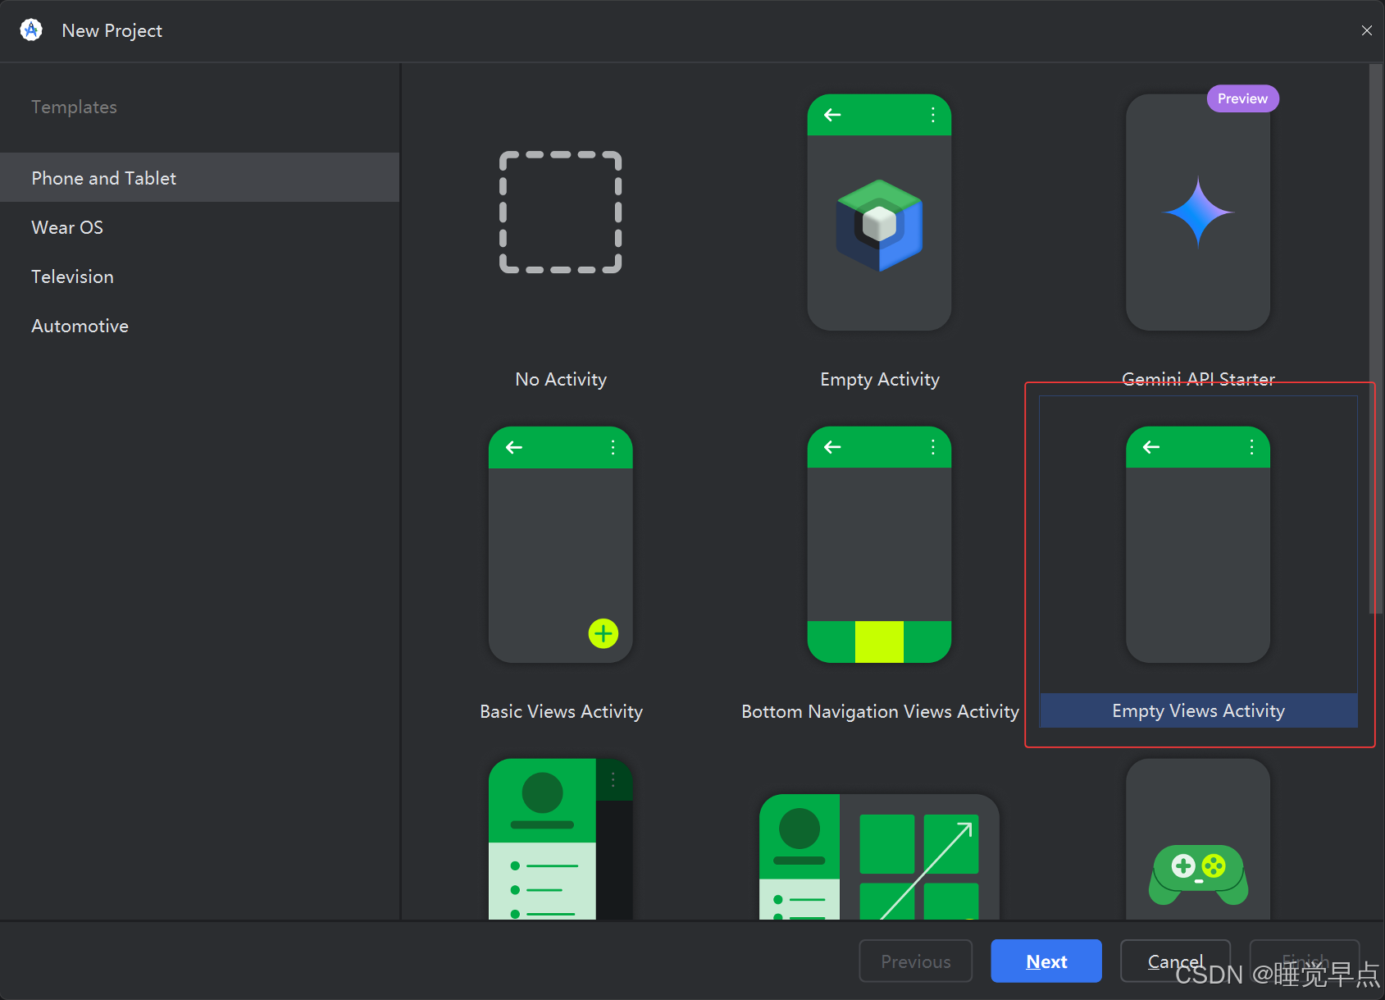Screen dimensions: 1385x1000
Task: Select the Empty Activity template thumbnail
Action: click(878, 212)
